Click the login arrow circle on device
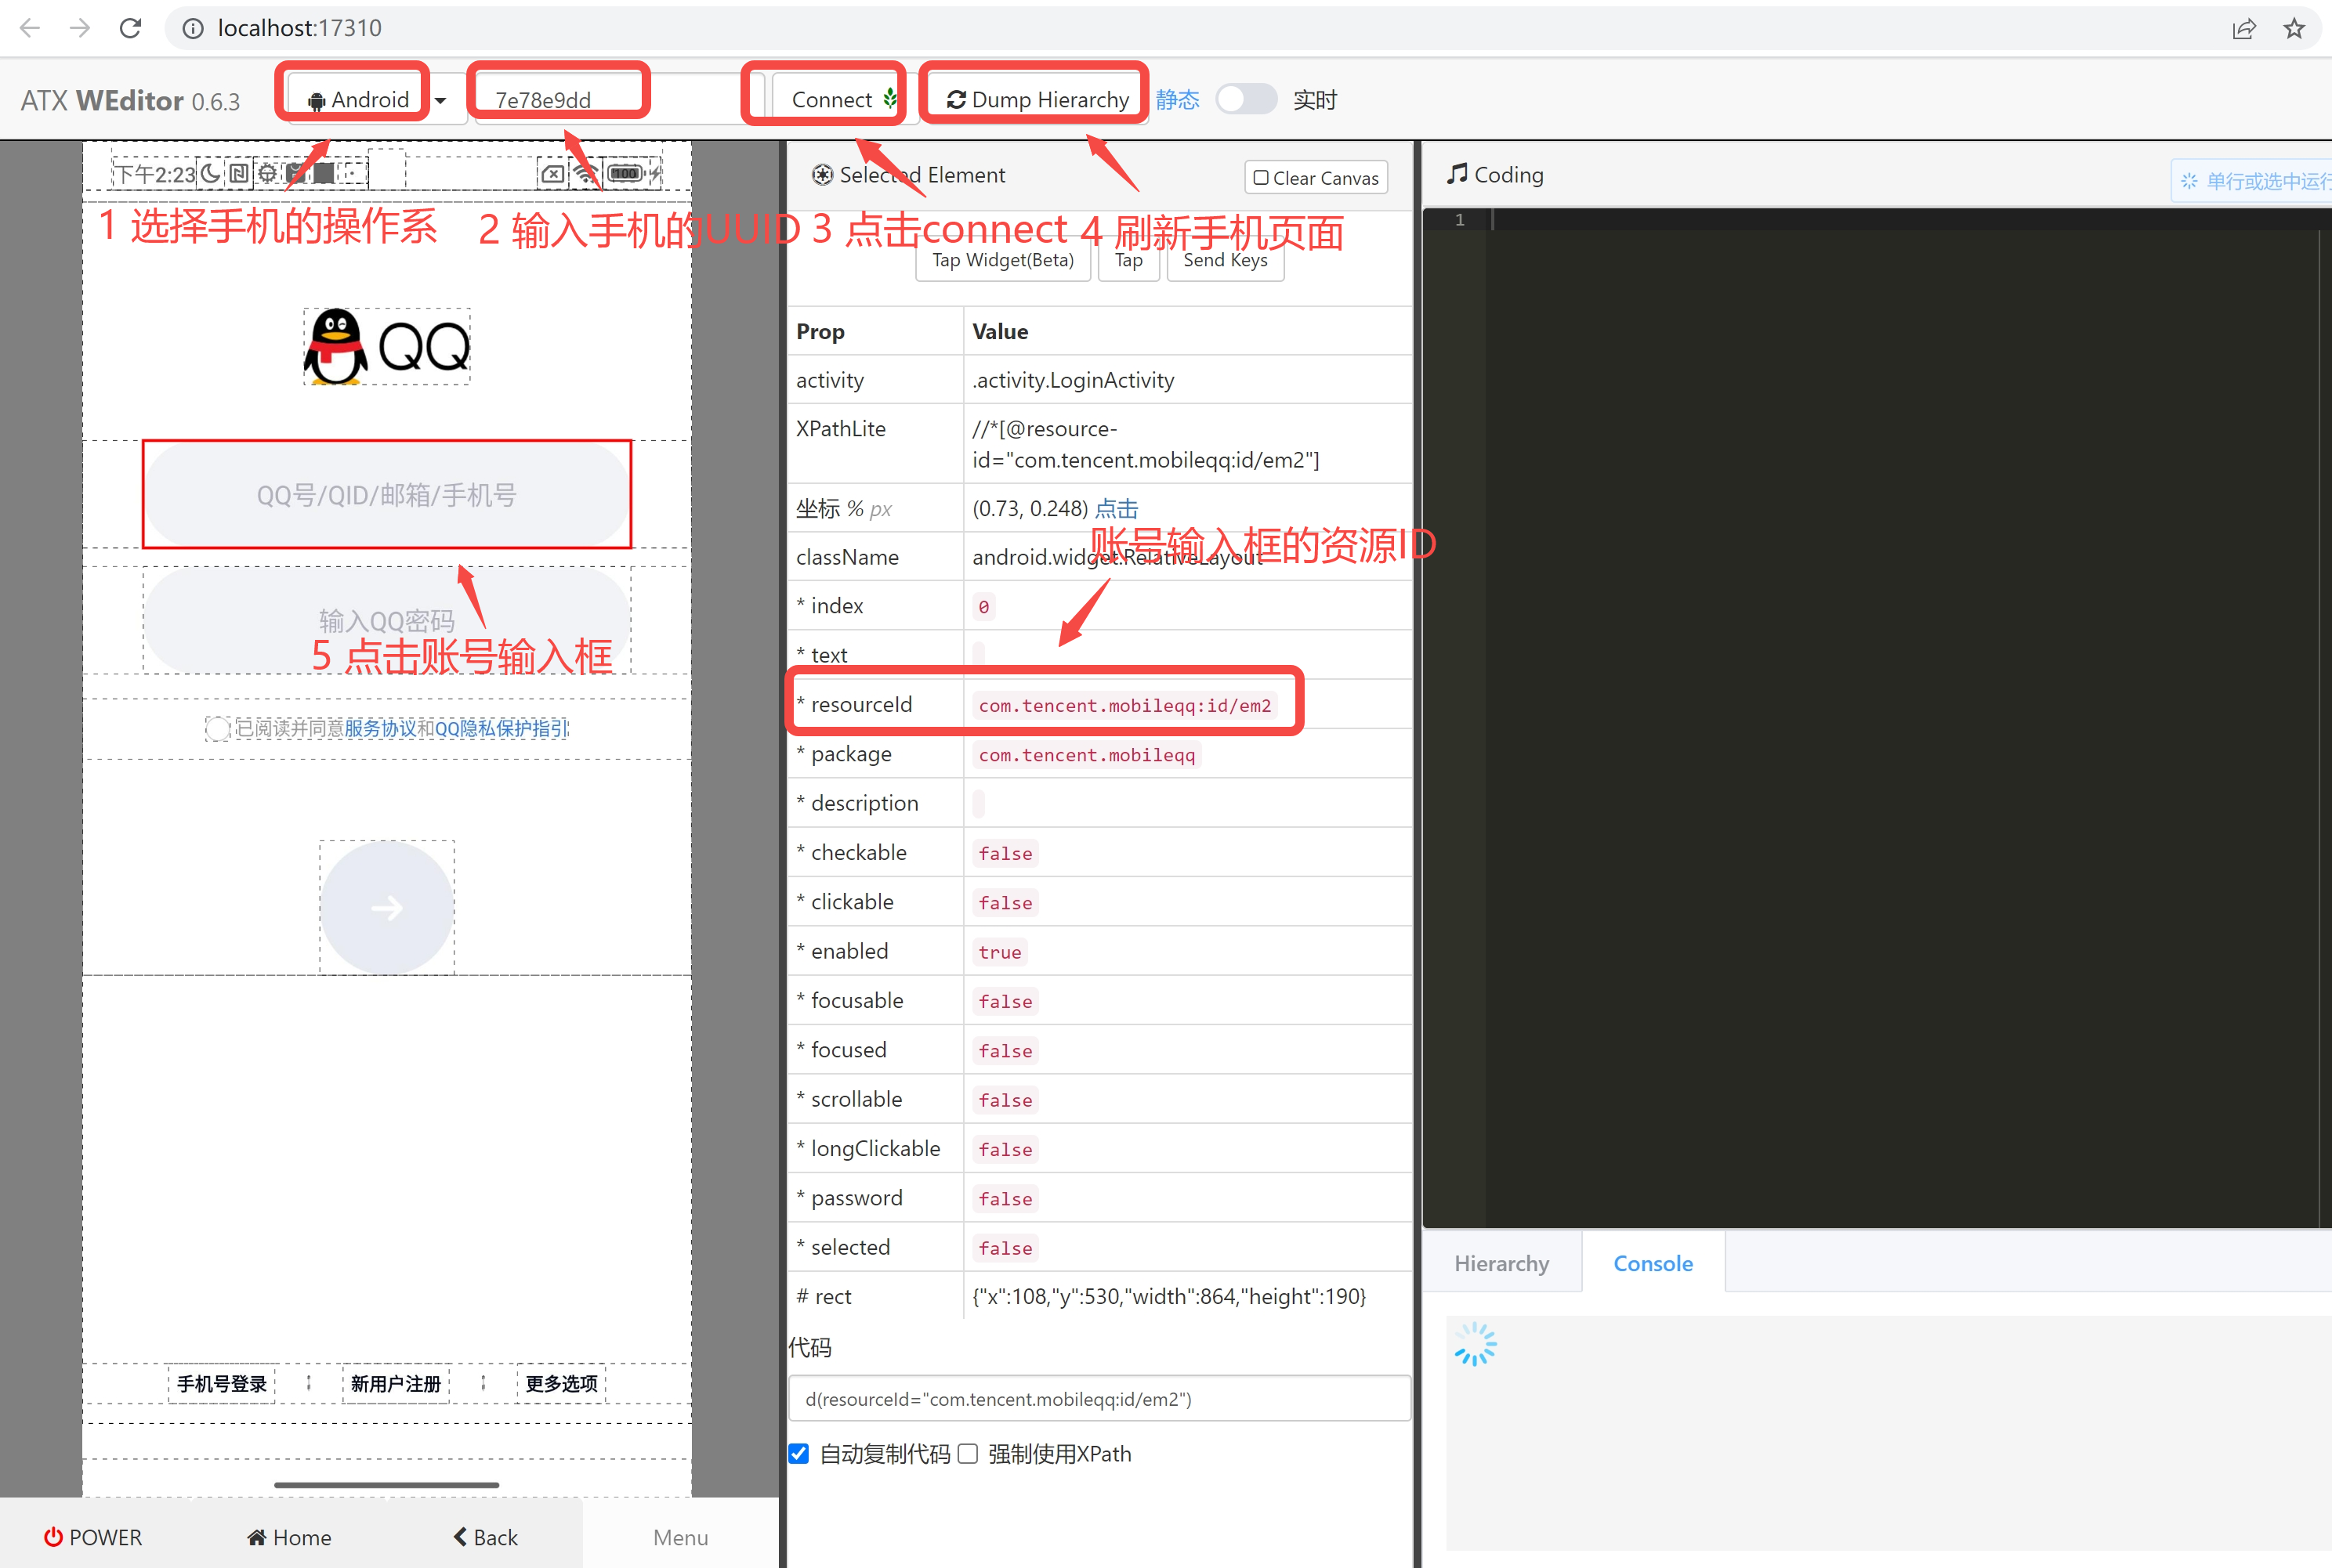Image resolution: width=2332 pixels, height=1568 pixels. pyautogui.click(x=387, y=907)
